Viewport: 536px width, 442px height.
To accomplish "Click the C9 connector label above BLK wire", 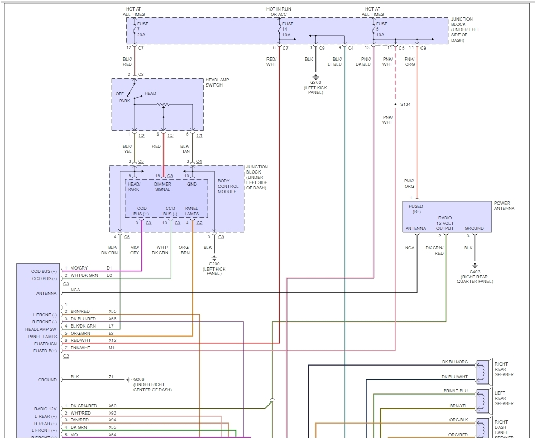I will 321,46.
